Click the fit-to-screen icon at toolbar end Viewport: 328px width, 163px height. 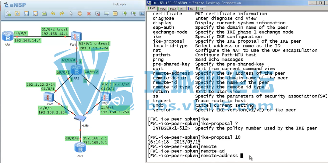pos(142,14)
